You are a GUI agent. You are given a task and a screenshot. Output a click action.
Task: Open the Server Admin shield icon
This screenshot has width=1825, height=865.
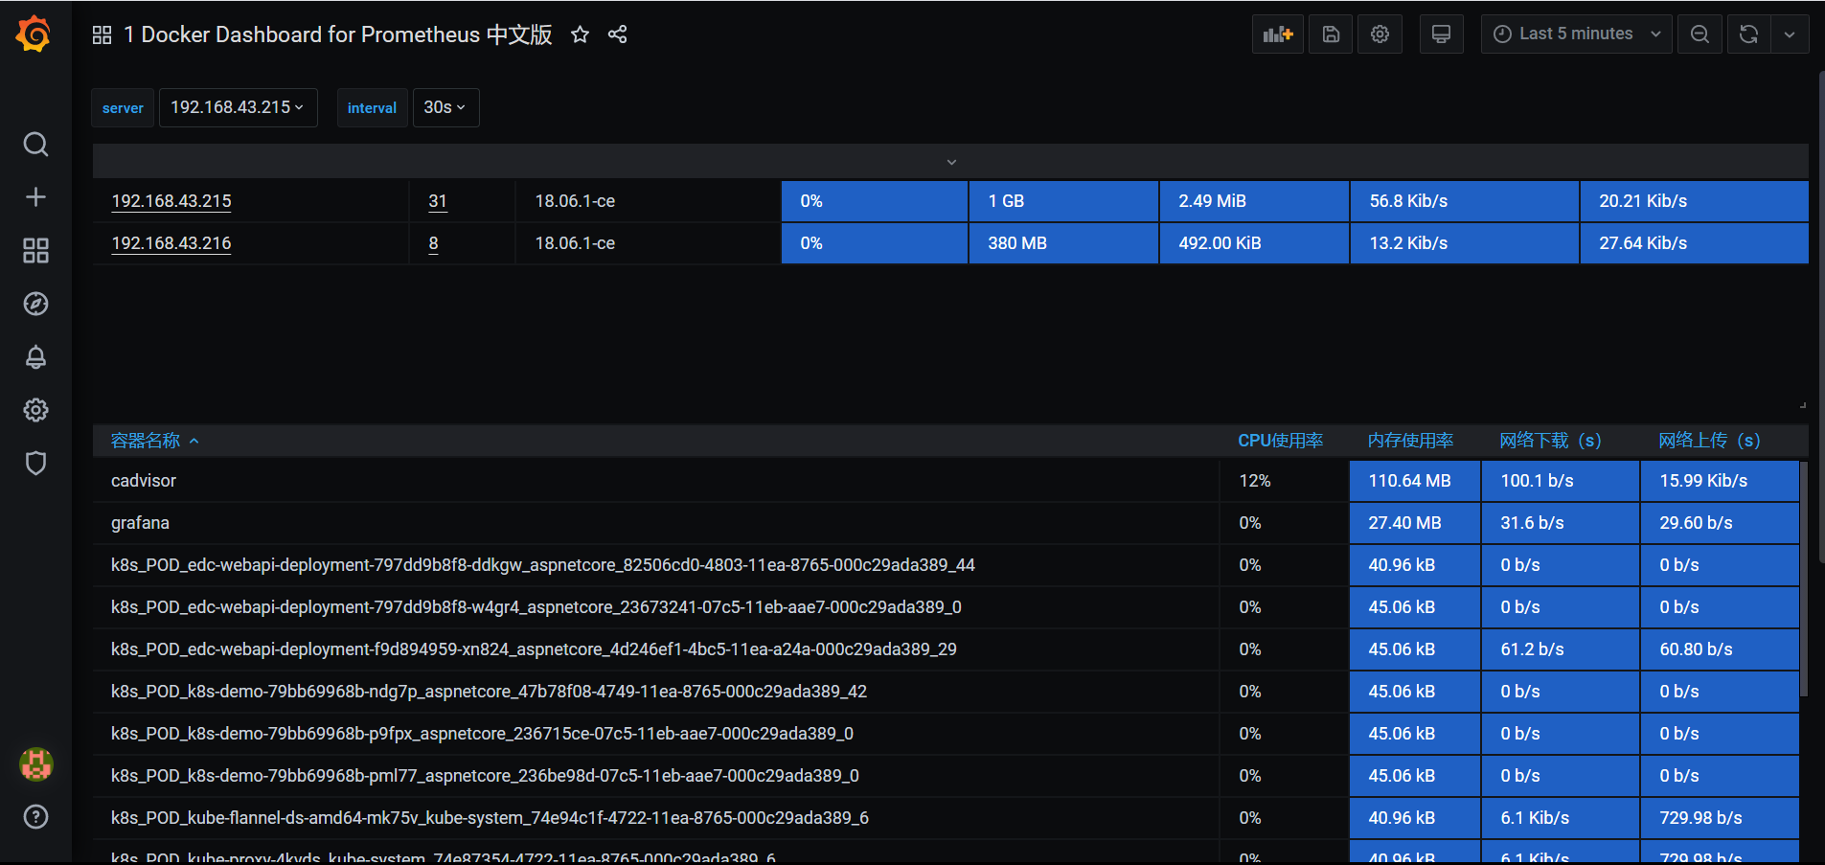click(x=35, y=464)
